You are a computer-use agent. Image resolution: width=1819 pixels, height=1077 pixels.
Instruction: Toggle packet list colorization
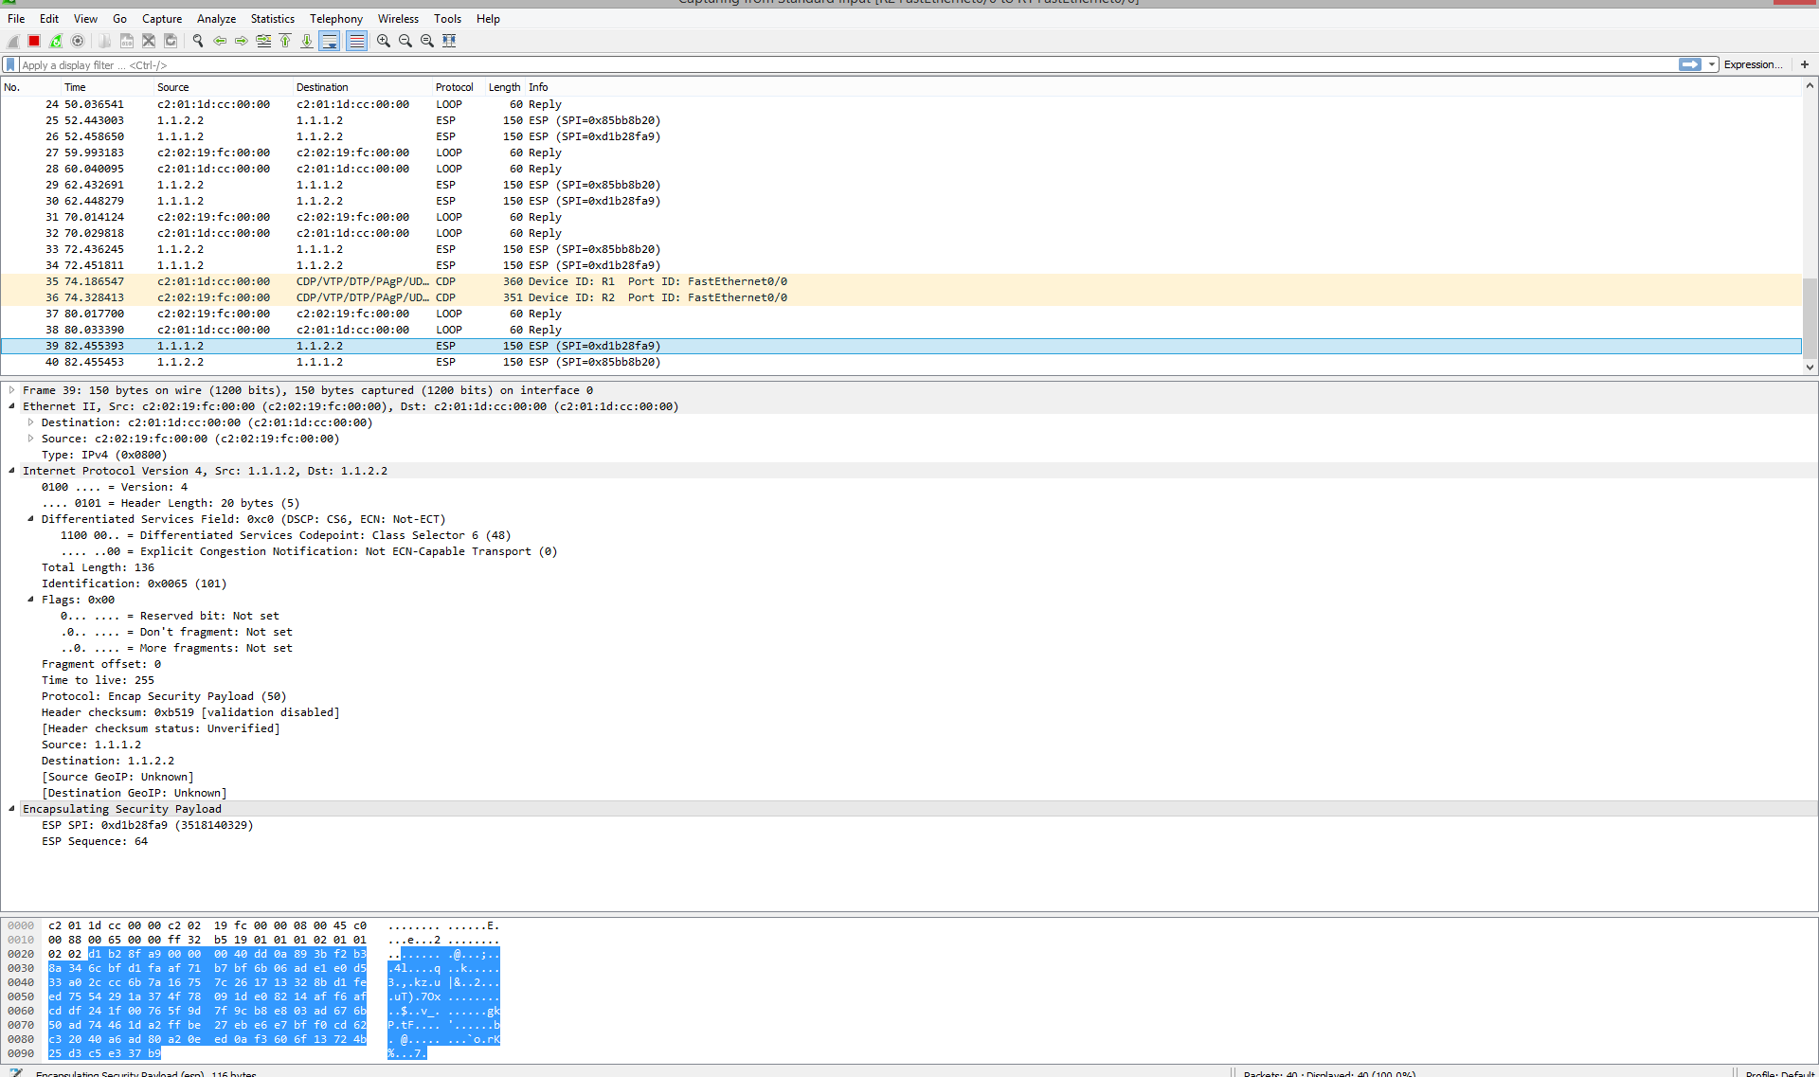357,41
